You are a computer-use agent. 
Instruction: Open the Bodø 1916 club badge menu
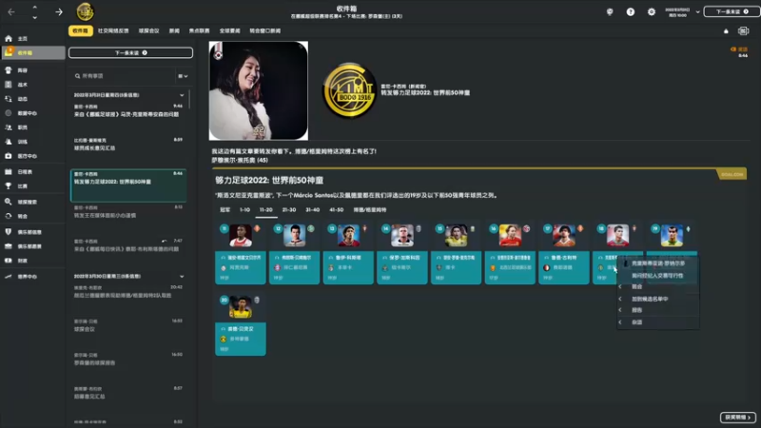tap(86, 11)
